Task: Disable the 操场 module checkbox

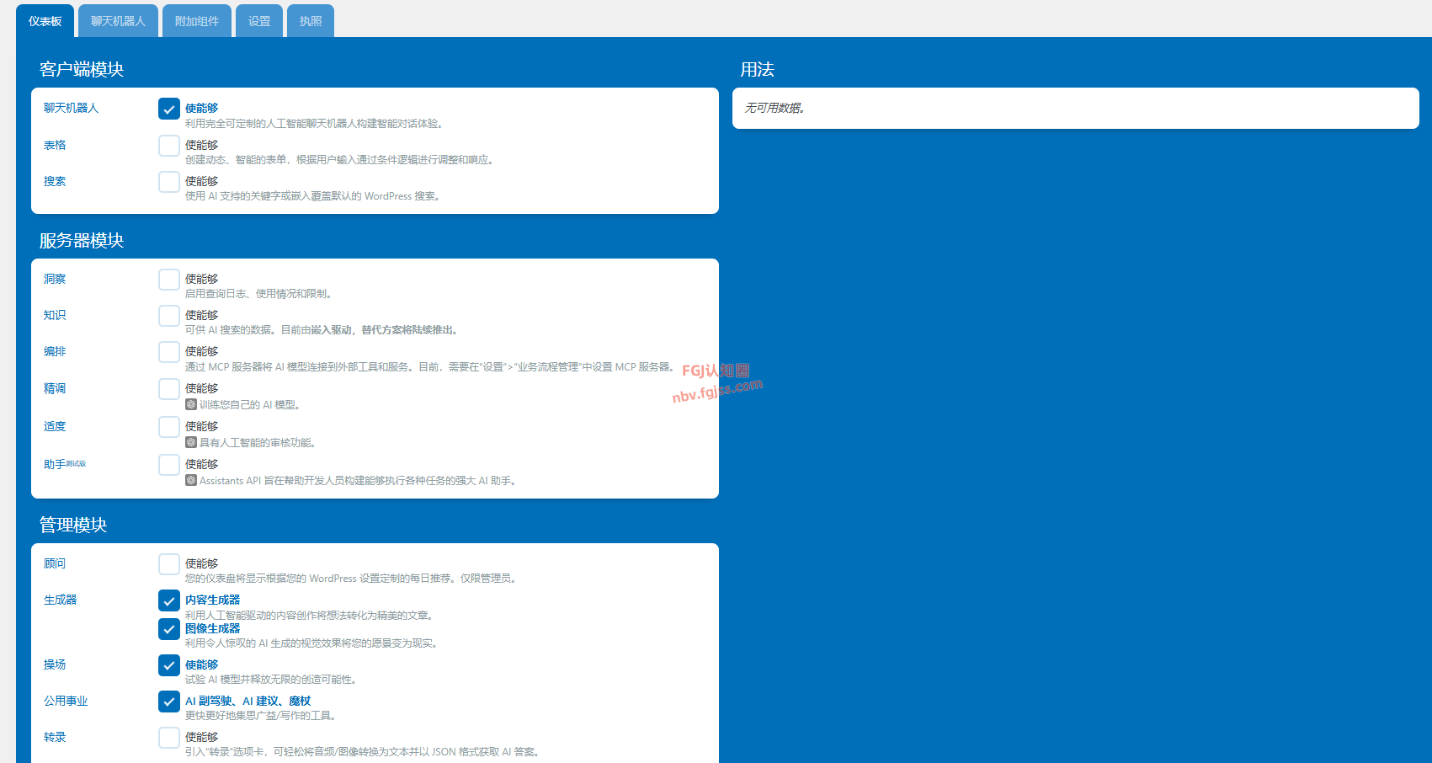Action: [x=169, y=665]
